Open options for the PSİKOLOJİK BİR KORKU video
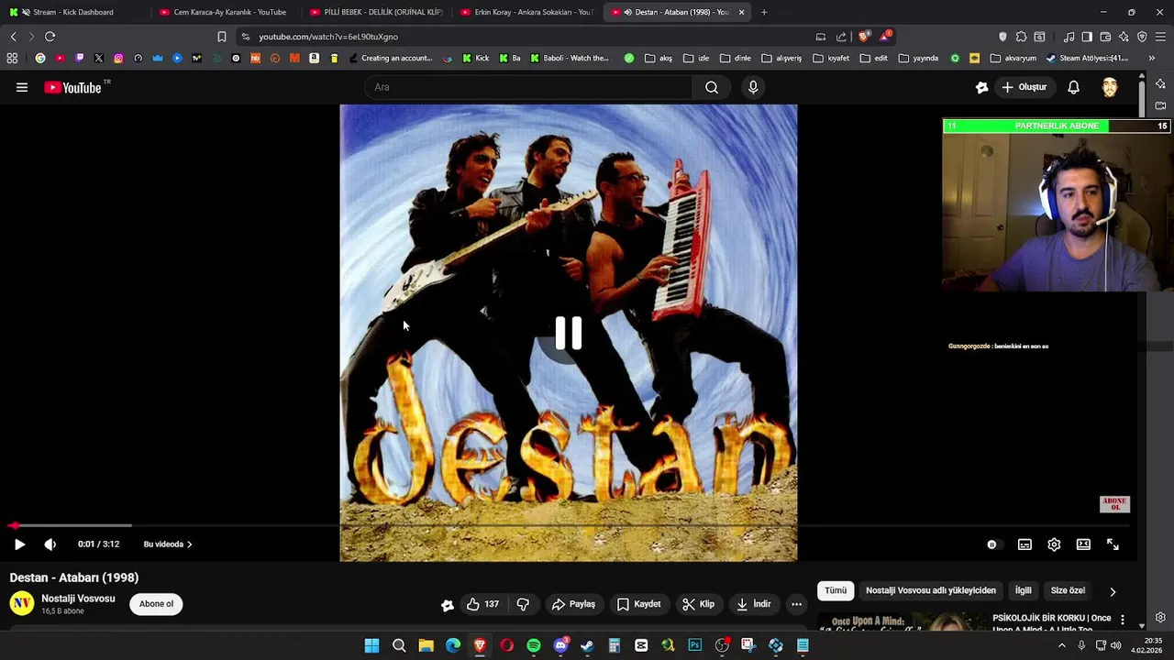This screenshot has height=660, width=1174. coord(1122,621)
